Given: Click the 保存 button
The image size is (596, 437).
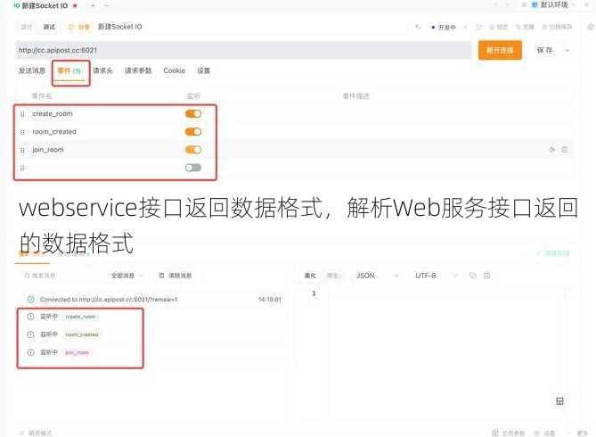Looking at the screenshot, I should [x=544, y=50].
